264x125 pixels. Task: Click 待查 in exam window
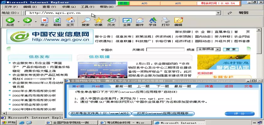(x=209, y=86)
